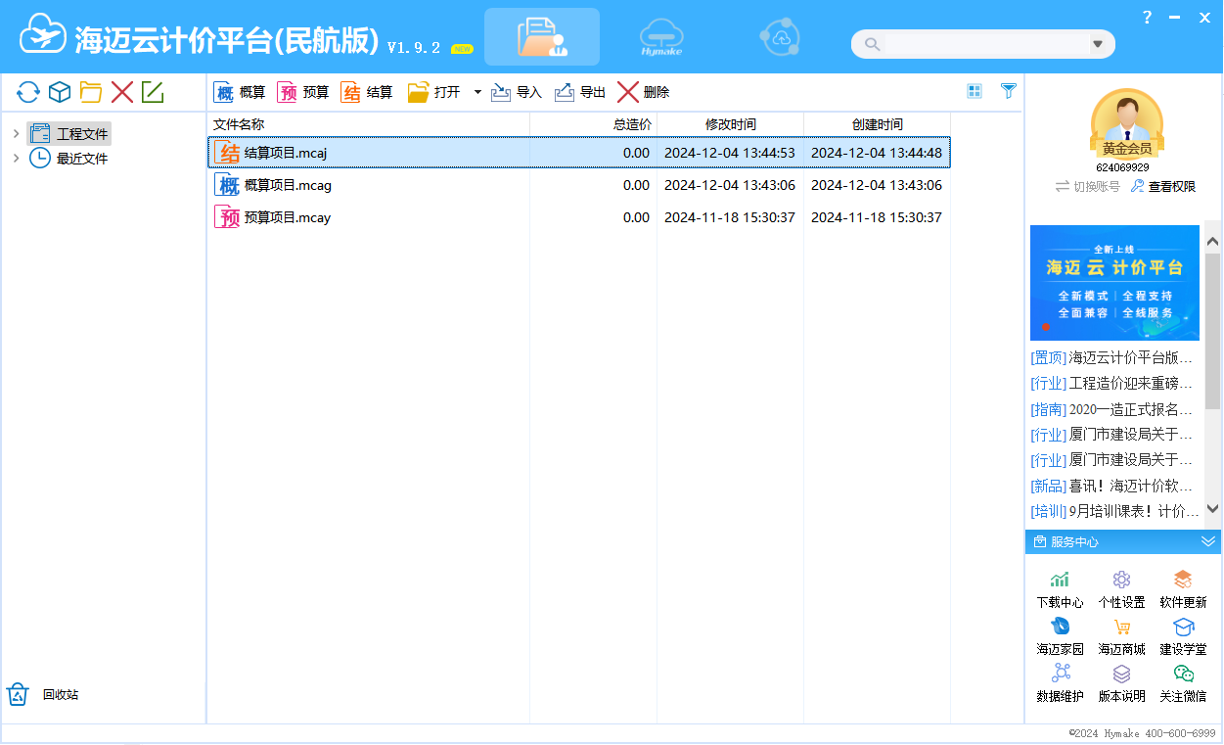Select 最近文件 in the tree
This screenshot has height=745, width=1224.
[69, 158]
